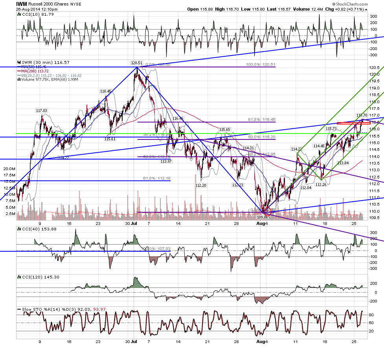Click the 117.03 price label

coord(42,111)
